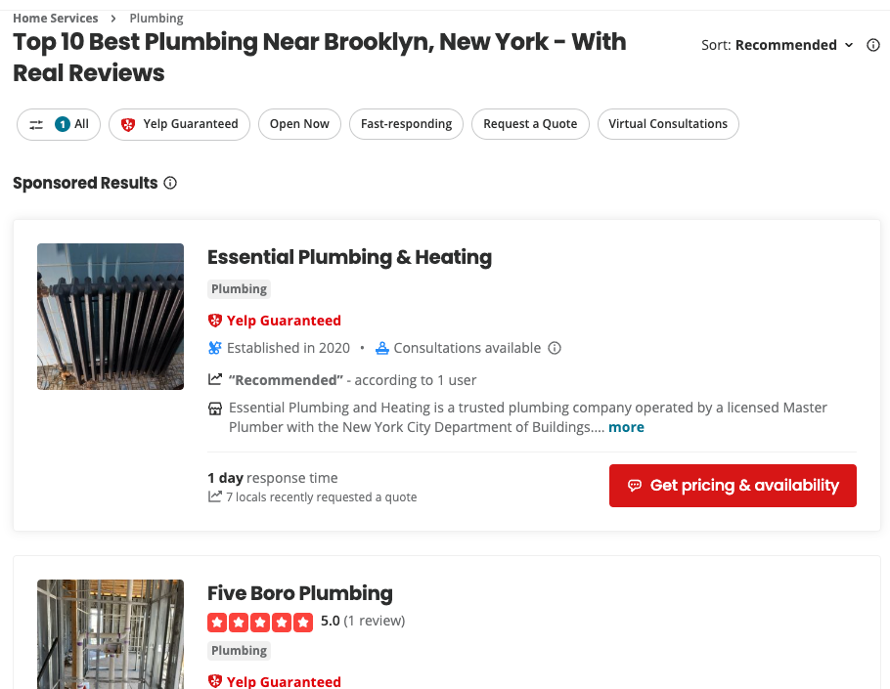Expand the description with the more link
This screenshot has height=689, width=890.
click(x=625, y=427)
